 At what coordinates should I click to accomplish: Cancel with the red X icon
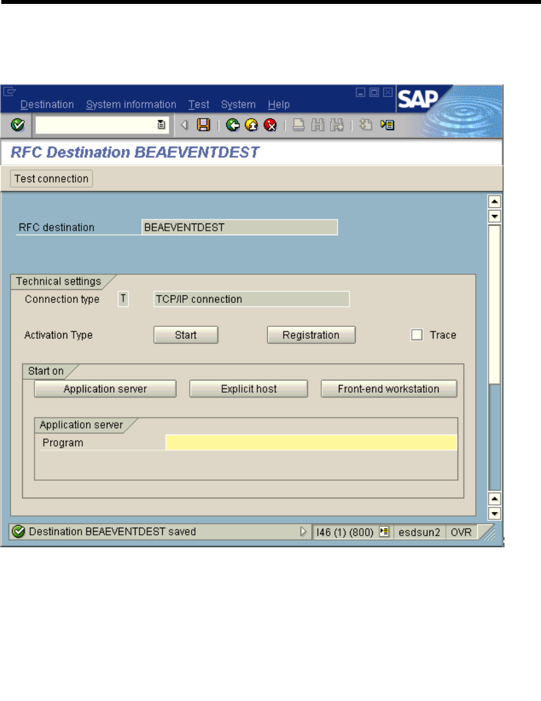tap(270, 124)
